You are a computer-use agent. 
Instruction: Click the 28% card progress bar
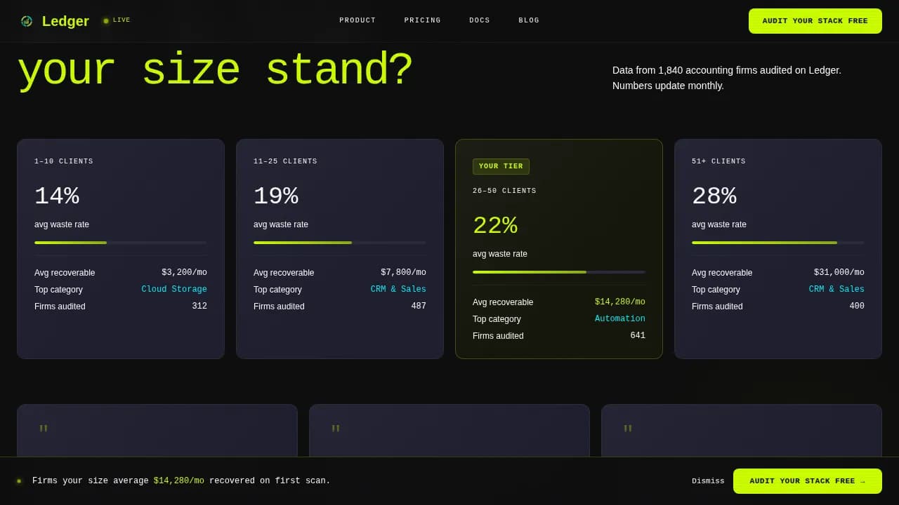(x=778, y=243)
